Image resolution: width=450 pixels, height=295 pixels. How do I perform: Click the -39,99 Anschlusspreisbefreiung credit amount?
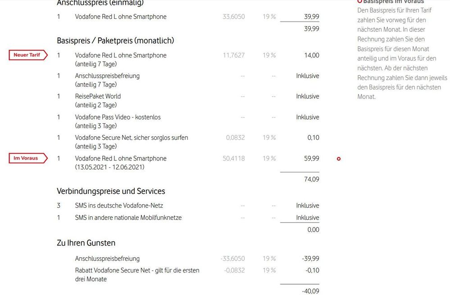click(310, 259)
